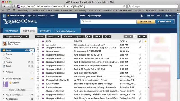
Task: Click the Search Mail button
Action: tap(146, 22)
